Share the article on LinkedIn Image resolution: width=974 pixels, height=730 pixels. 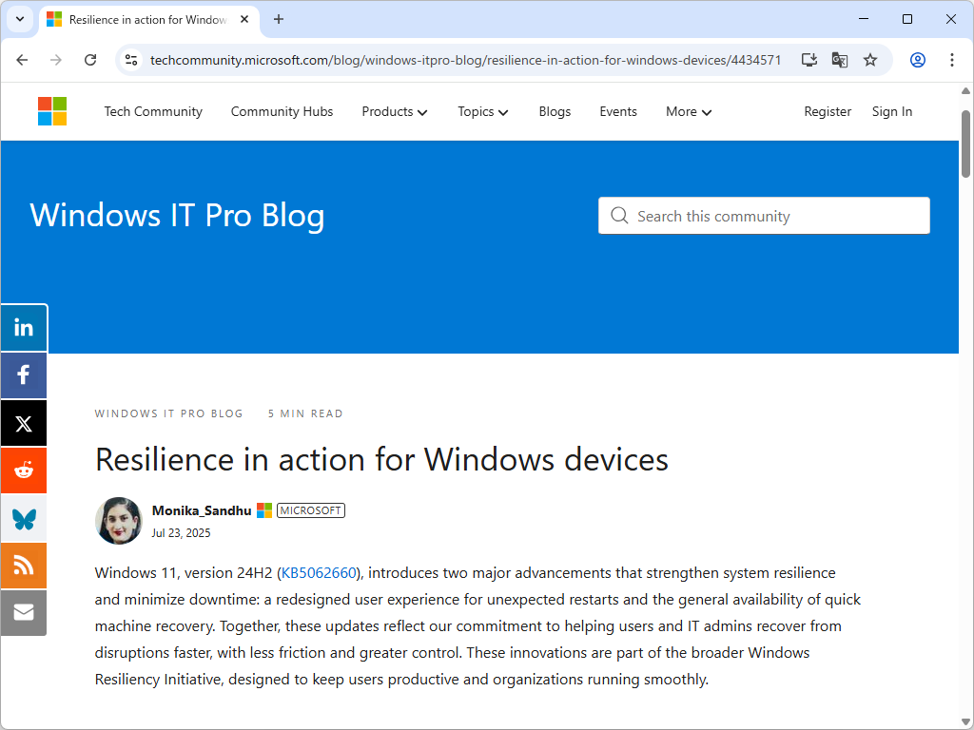tap(23, 327)
